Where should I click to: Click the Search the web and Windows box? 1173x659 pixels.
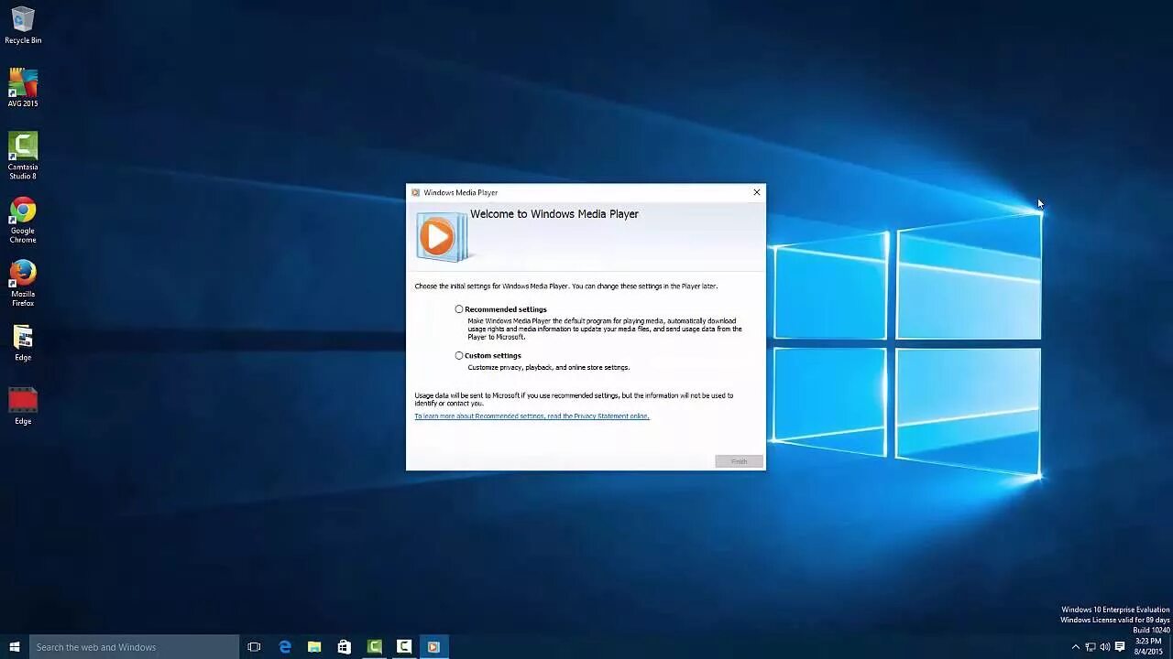[135, 647]
